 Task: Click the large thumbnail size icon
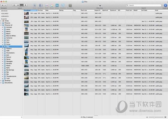tap(165, 117)
